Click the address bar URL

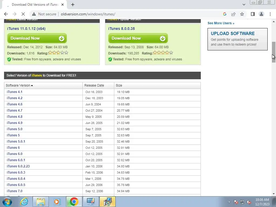[x=88, y=14]
